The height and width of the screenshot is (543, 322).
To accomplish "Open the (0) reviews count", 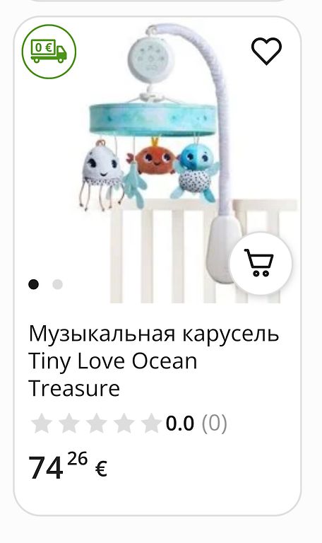I will tap(215, 424).
